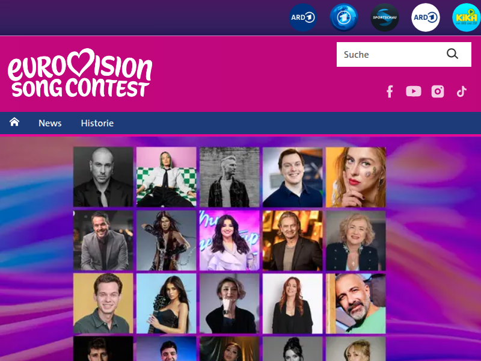Visit the Facebook page icon

390,91
